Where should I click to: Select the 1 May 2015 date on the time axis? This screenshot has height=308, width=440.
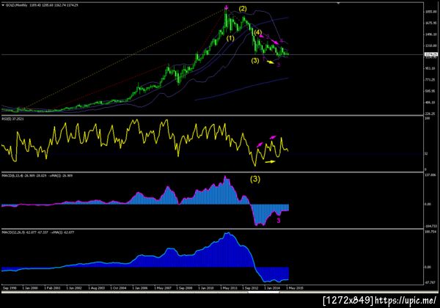click(x=295, y=287)
